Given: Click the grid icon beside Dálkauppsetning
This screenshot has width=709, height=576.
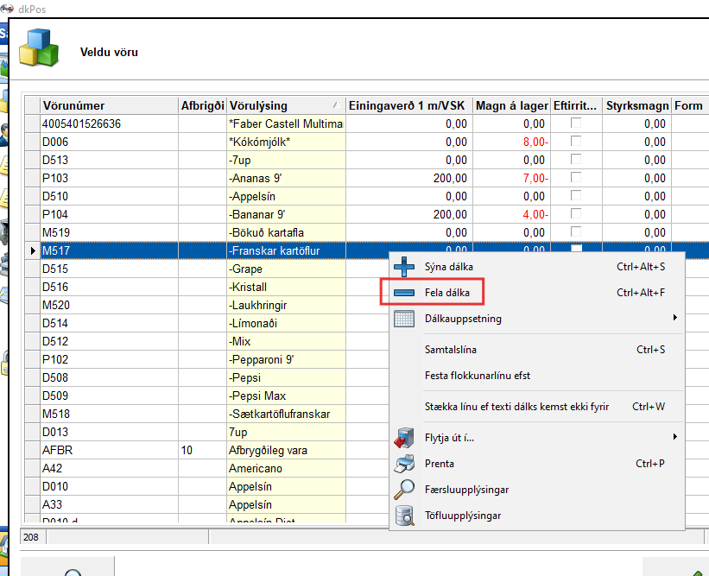Looking at the screenshot, I should pos(404,319).
